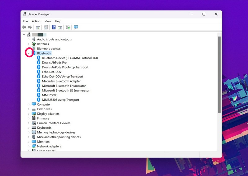The image size is (248, 176).
Task: Click the Forward arrow toolbar icon
Action: pyautogui.click(x=30, y=28)
